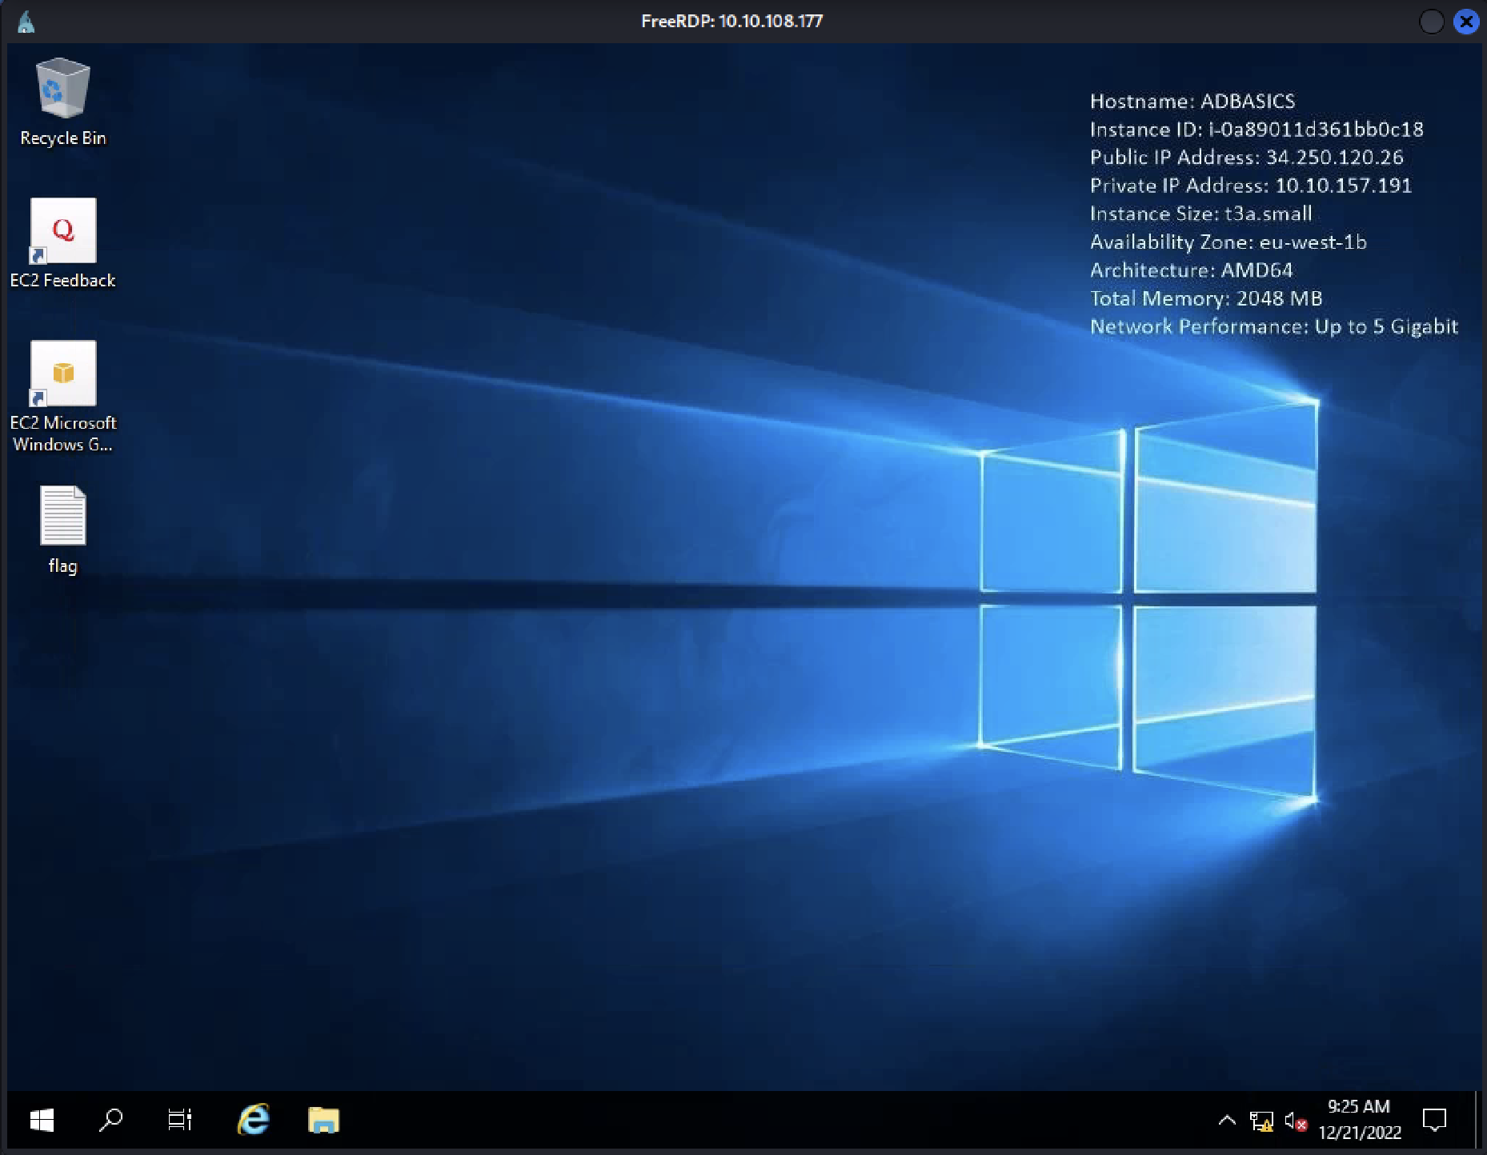This screenshot has height=1155, width=1487.
Task: Select the EC2 Microsoft Windows Guide shortcut
Action: [x=62, y=397]
